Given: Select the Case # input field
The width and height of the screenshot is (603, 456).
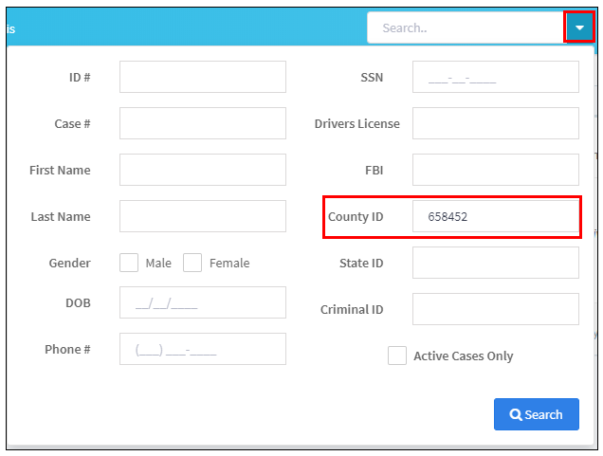Looking at the screenshot, I should coord(203,123).
